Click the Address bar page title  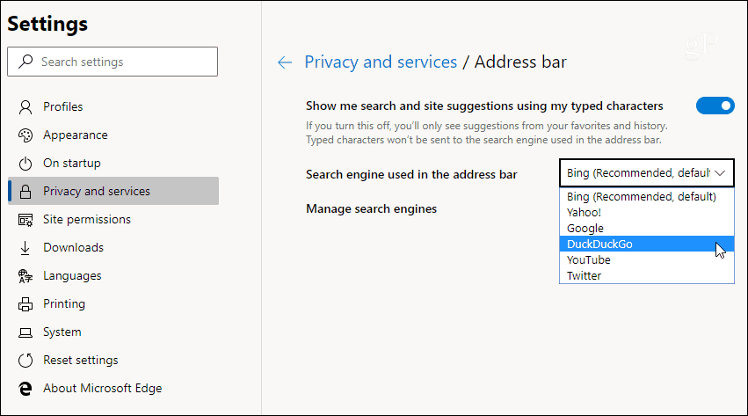(520, 62)
